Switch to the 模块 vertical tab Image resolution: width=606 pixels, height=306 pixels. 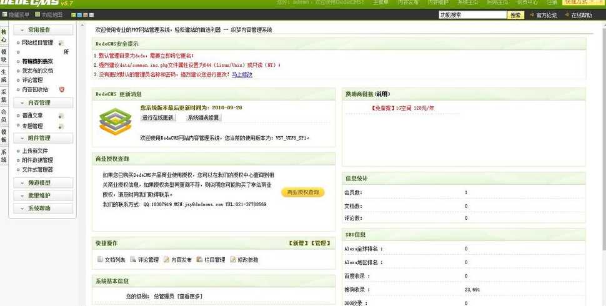4,56
